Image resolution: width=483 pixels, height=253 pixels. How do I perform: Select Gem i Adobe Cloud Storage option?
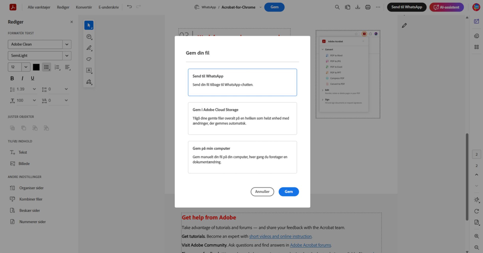[x=242, y=118]
